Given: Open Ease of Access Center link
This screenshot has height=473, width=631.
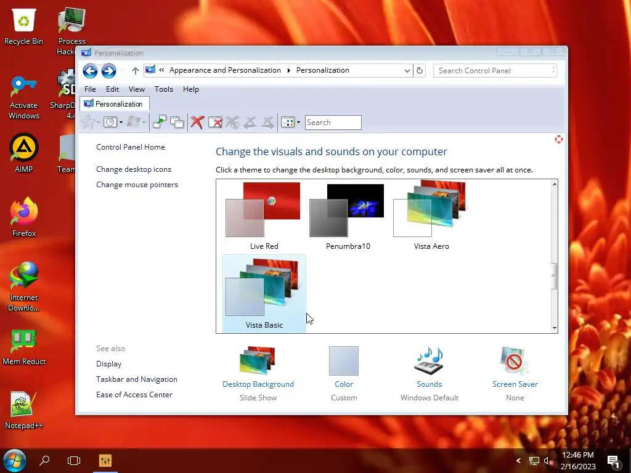Looking at the screenshot, I should coord(134,395).
